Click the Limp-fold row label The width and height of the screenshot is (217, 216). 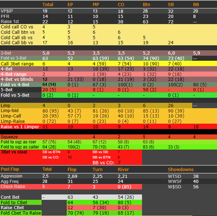coord(10,111)
